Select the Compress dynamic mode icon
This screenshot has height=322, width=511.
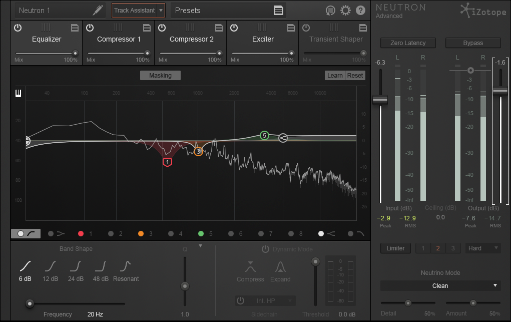[250, 267]
